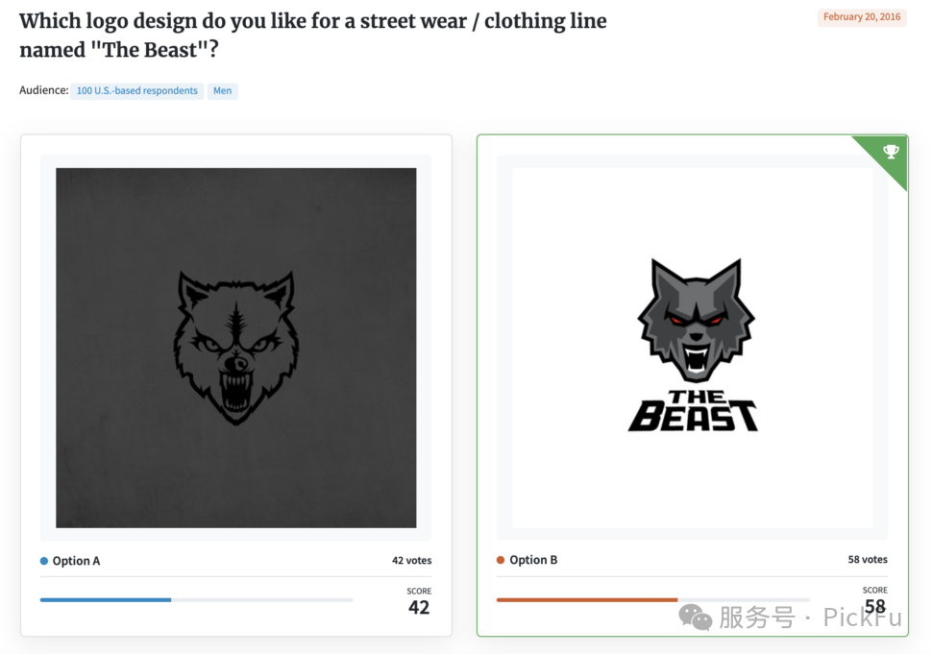The image size is (932, 654).
Task: Click the Option B score number 58
Action: 874,606
